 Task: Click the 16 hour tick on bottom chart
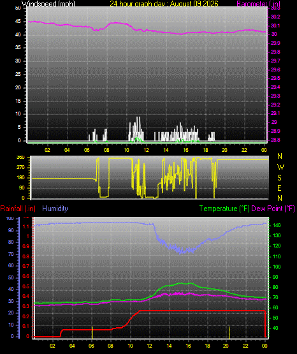pos(188,346)
